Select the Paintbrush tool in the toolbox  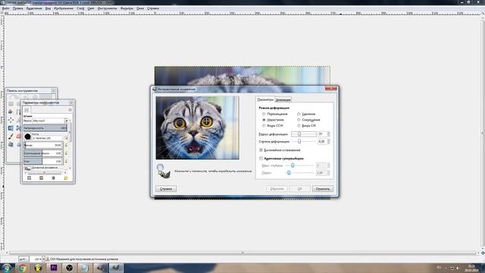[x=11, y=136]
